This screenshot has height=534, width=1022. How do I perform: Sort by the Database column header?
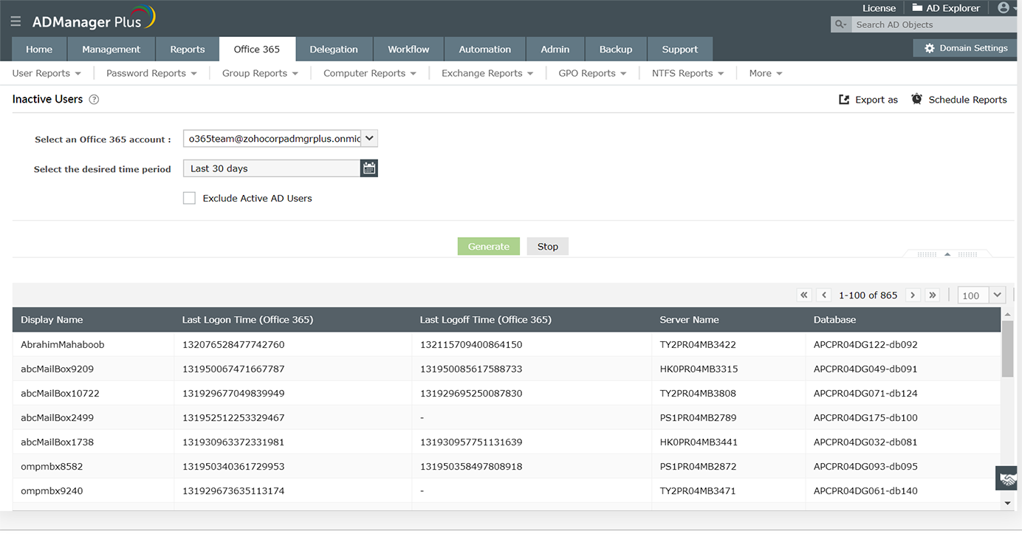coord(834,320)
